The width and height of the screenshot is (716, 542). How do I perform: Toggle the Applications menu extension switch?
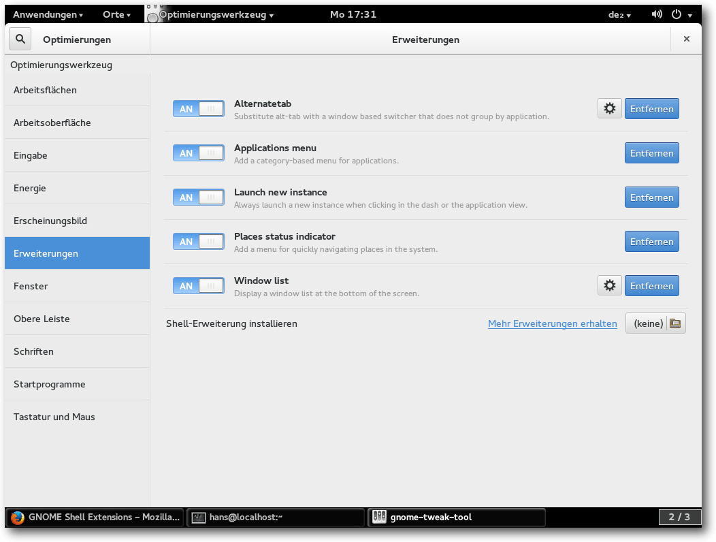click(x=199, y=153)
